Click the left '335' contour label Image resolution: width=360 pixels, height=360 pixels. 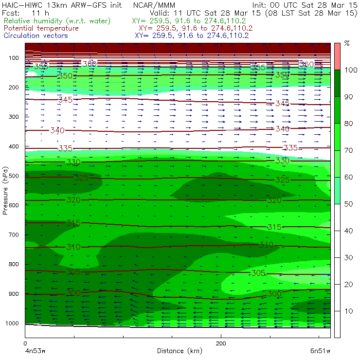(x=66, y=148)
